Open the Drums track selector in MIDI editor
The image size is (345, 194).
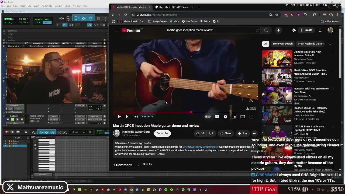77,132
